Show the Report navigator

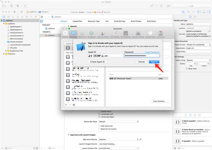(36, 17)
